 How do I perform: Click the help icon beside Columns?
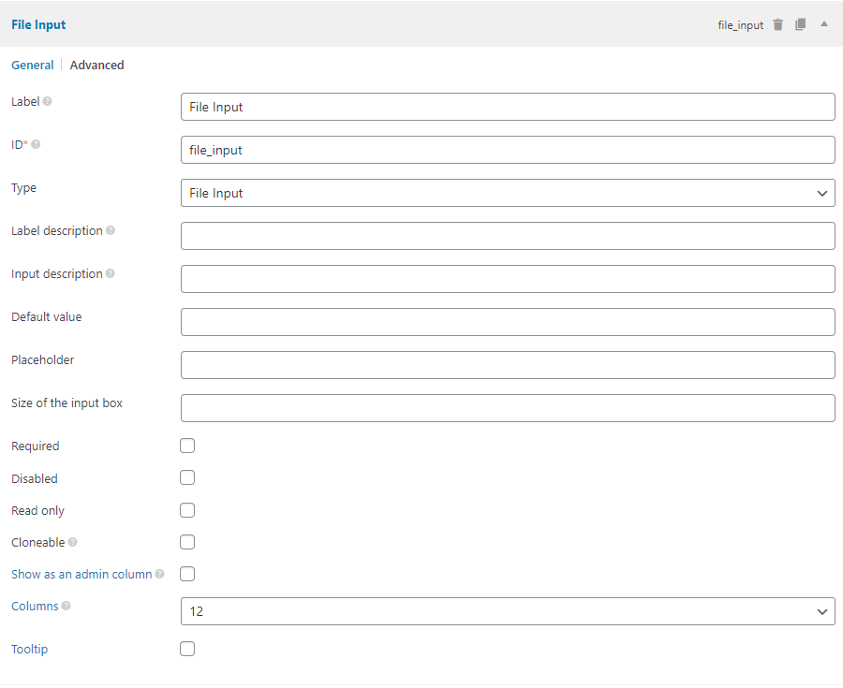pyautogui.click(x=67, y=606)
